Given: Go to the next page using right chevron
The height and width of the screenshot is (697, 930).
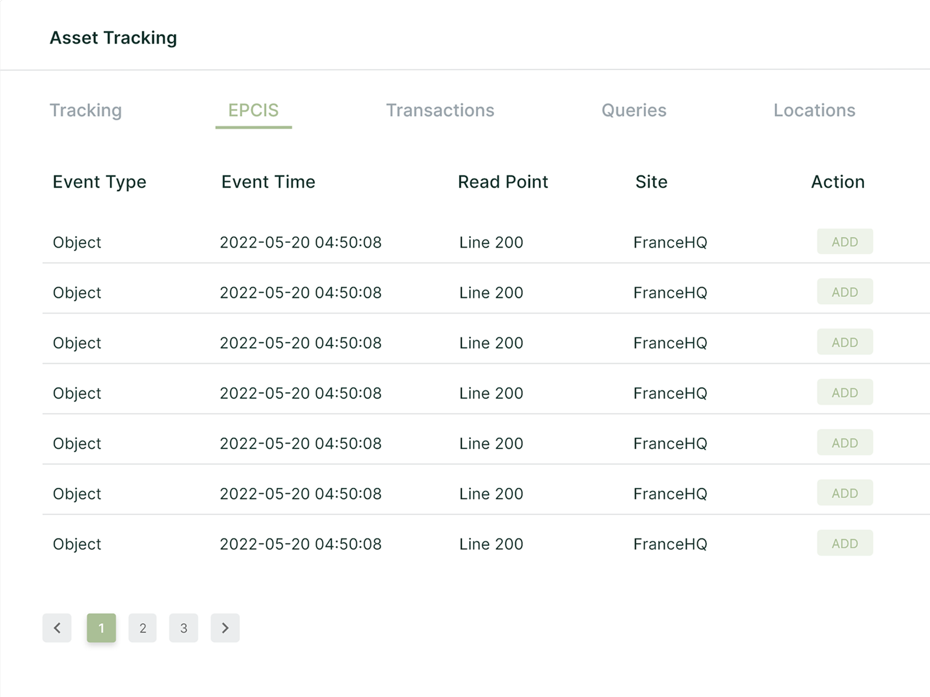Looking at the screenshot, I should 225,628.
